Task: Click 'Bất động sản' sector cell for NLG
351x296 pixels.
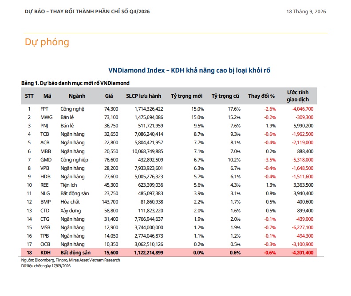Action: (75, 193)
